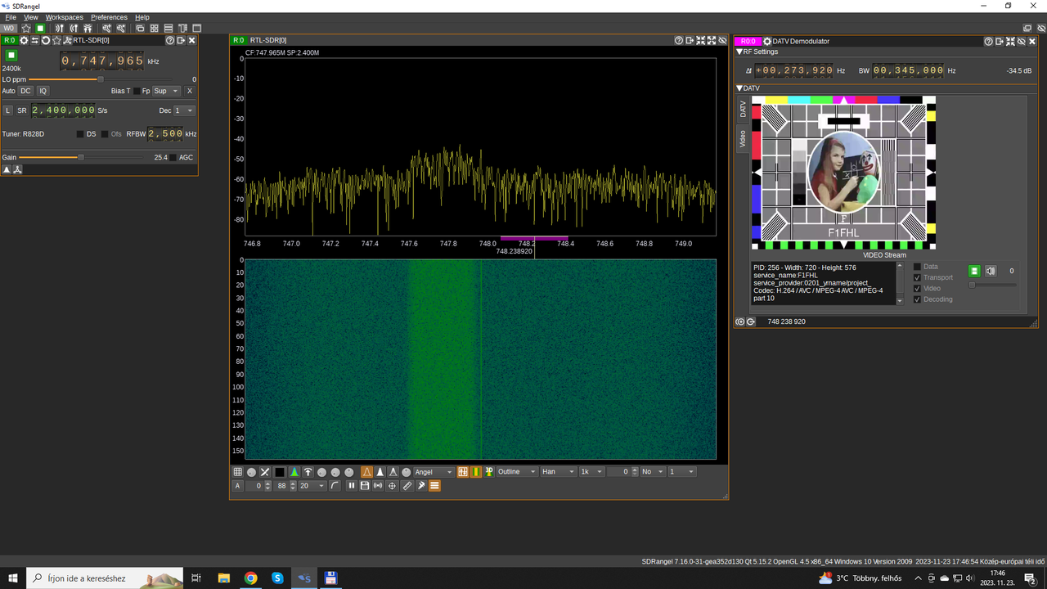Open the 1k FFT size dropdown
This screenshot has width=1047, height=589.
(x=591, y=472)
